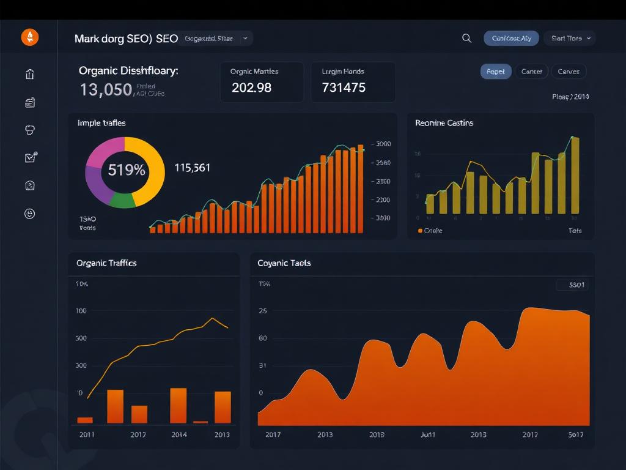The image size is (626, 470).
Task: Click the clock-face sidebar icon
Action: click(30, 185)
